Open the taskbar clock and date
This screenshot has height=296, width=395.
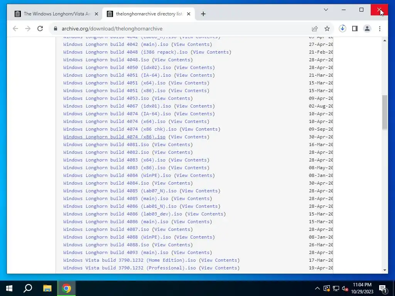coord(362,288)
